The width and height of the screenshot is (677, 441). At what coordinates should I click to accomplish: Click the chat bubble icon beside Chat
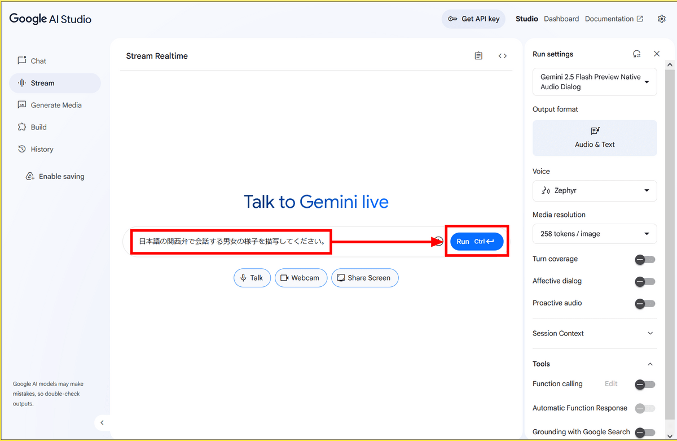point(22,60)
